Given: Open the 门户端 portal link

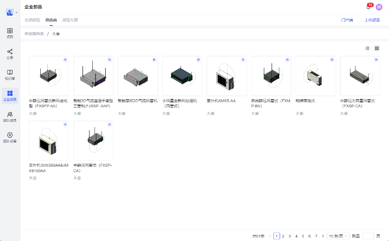Looking at the screenshot, I should click(347, 20).
